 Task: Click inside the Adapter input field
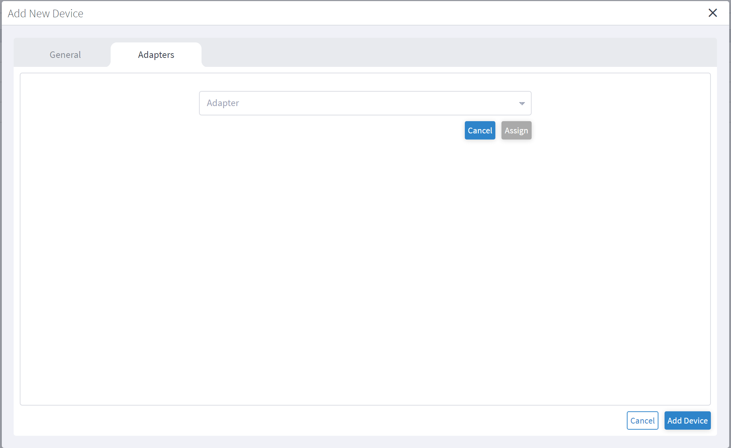[323, 103]
